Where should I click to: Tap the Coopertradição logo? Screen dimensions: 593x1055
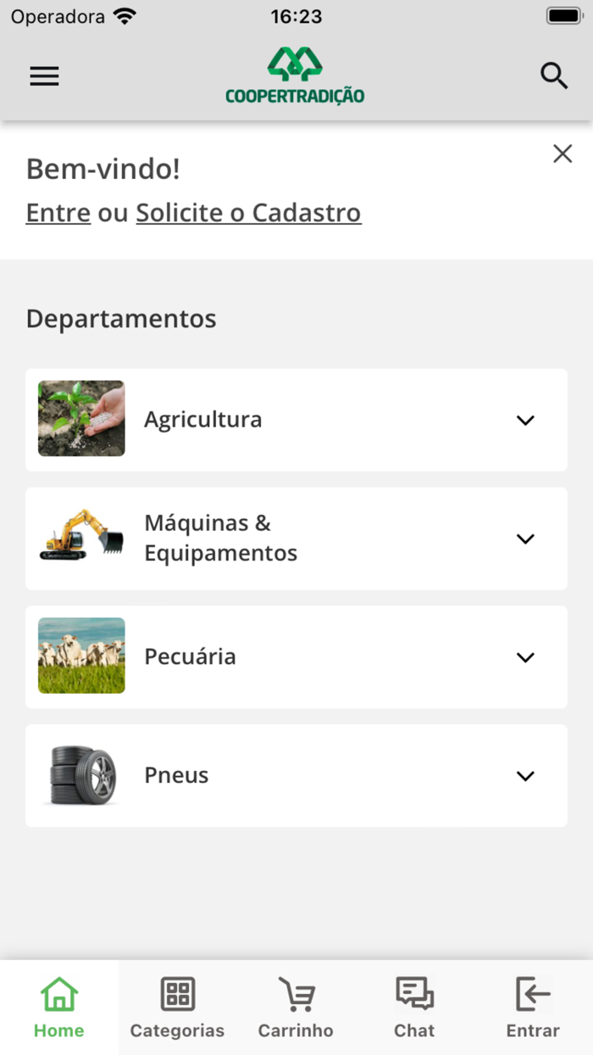[295, 76]
